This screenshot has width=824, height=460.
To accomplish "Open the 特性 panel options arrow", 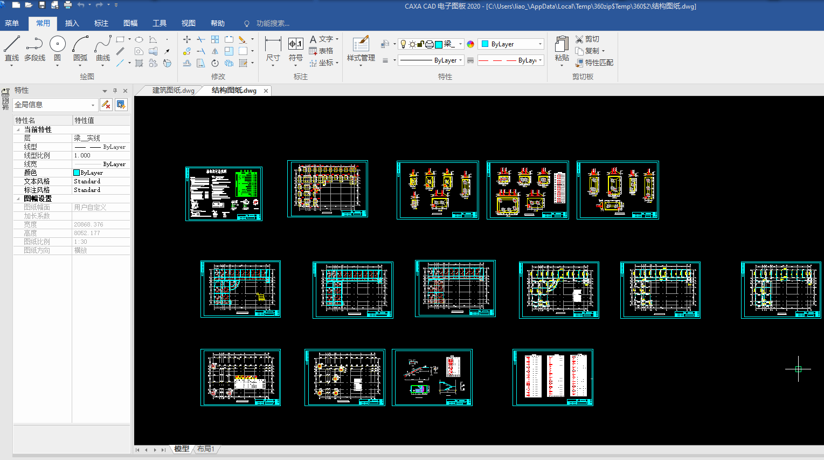I will tap(105, 91).
